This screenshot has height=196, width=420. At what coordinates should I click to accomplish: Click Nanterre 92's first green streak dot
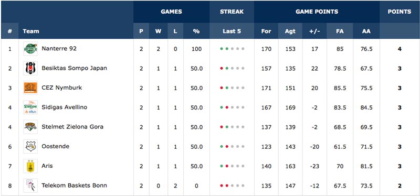click(222, 49)
